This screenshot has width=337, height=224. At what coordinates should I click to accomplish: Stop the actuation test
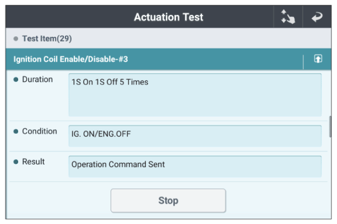[168, 201]
